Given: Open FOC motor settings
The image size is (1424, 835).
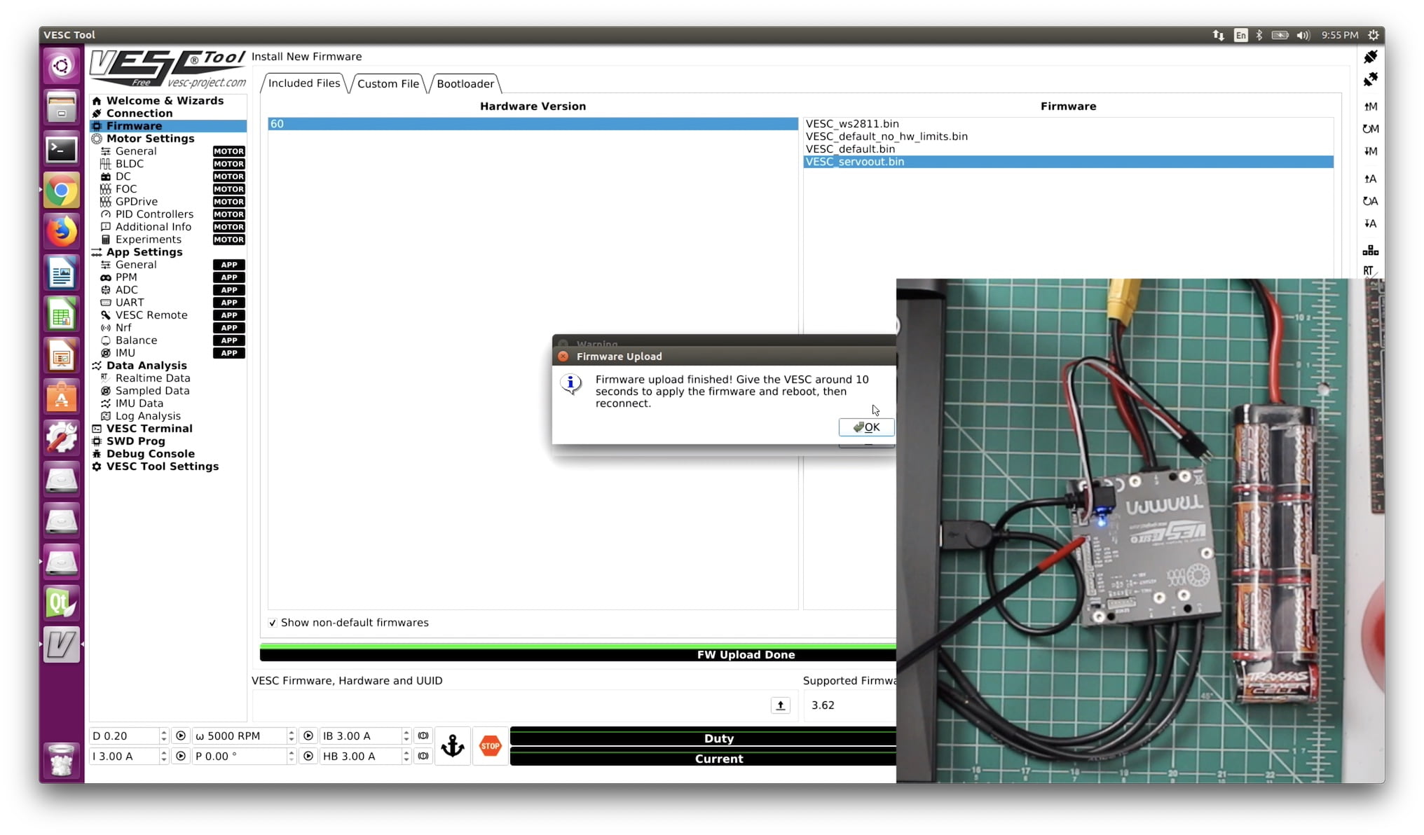Looking at the screenshot, I should click(x=126, y=189).
